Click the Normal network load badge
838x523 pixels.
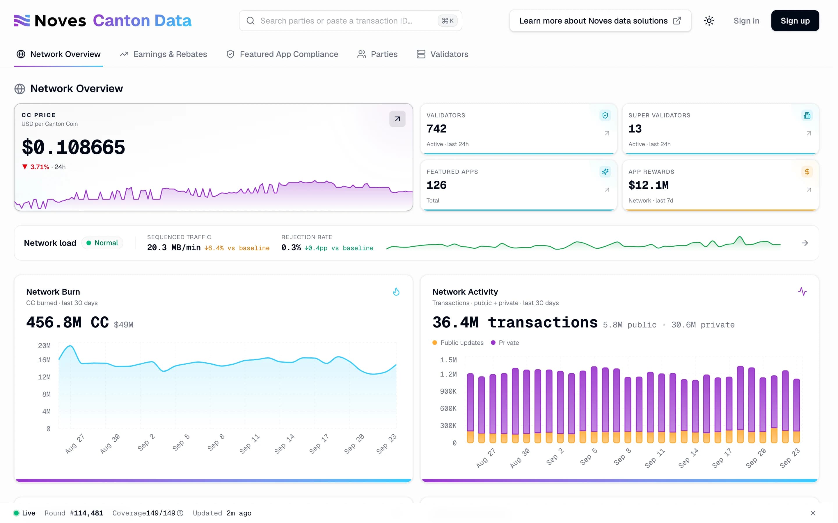102,243
